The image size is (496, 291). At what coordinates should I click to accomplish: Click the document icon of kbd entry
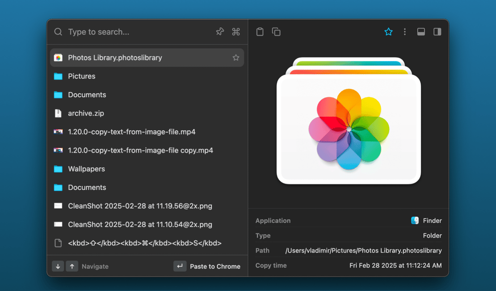pyautogui.click(x=58, y=243)
